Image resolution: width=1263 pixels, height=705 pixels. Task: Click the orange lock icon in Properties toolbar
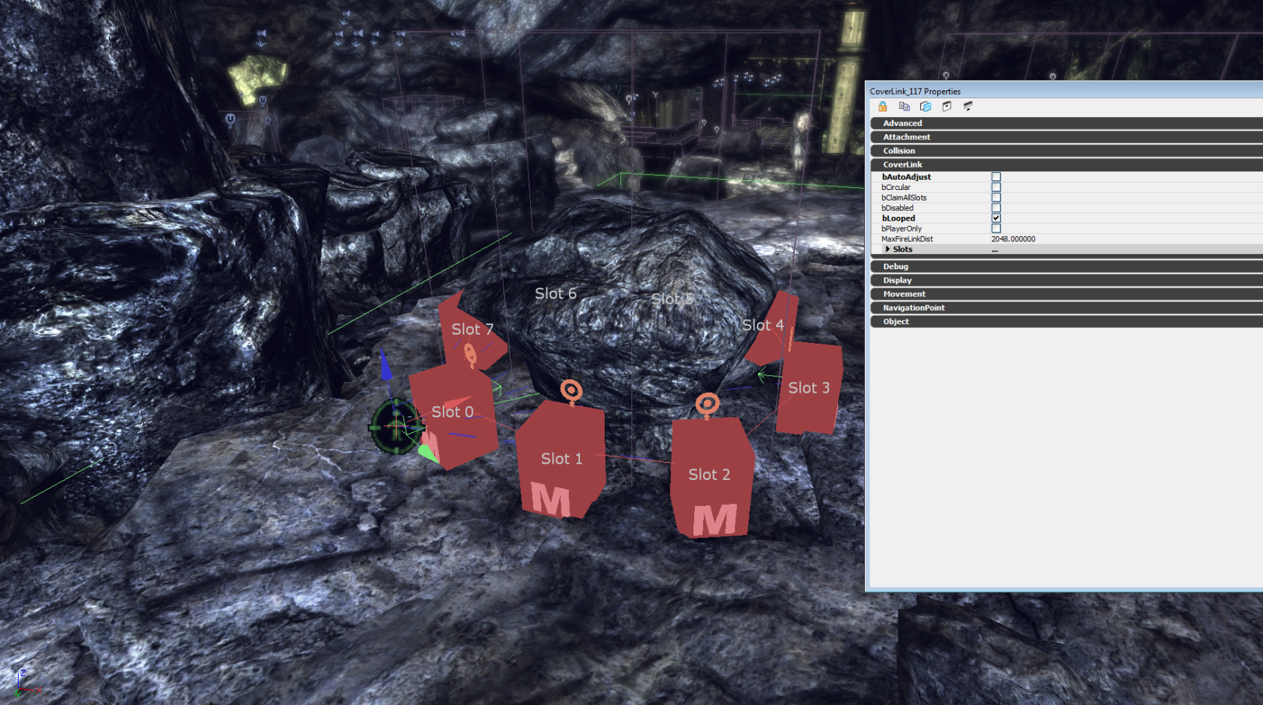pyautogui.click(x=883, y=107)
